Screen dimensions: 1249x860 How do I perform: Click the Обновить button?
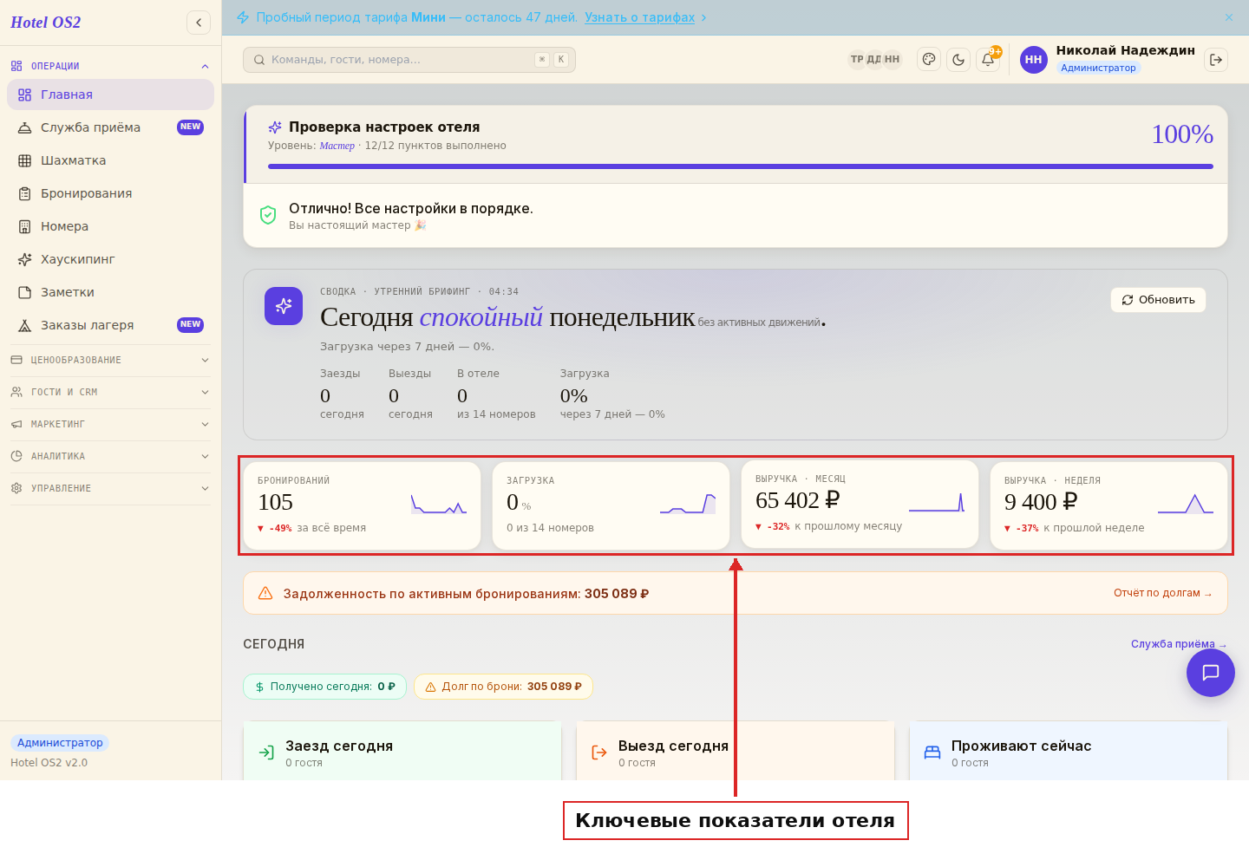(x=1158, y=300)
